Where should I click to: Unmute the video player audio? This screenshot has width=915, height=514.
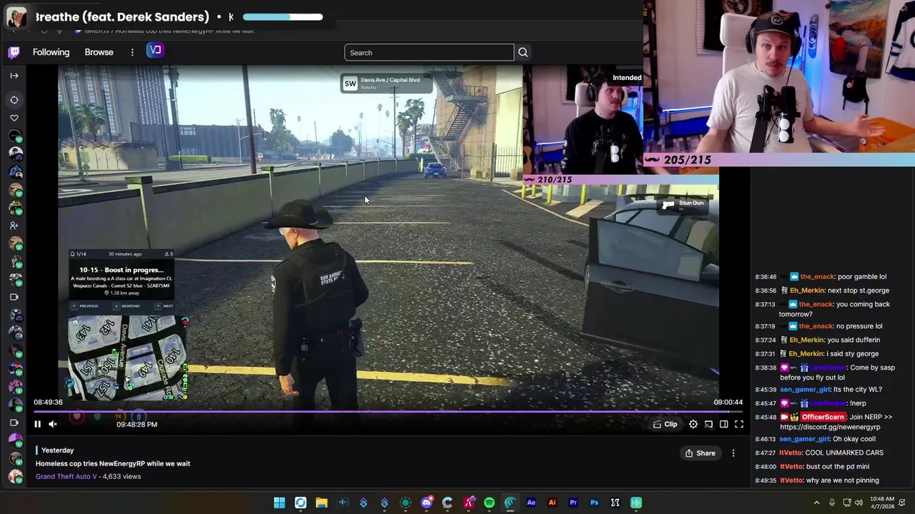point(52,424)
